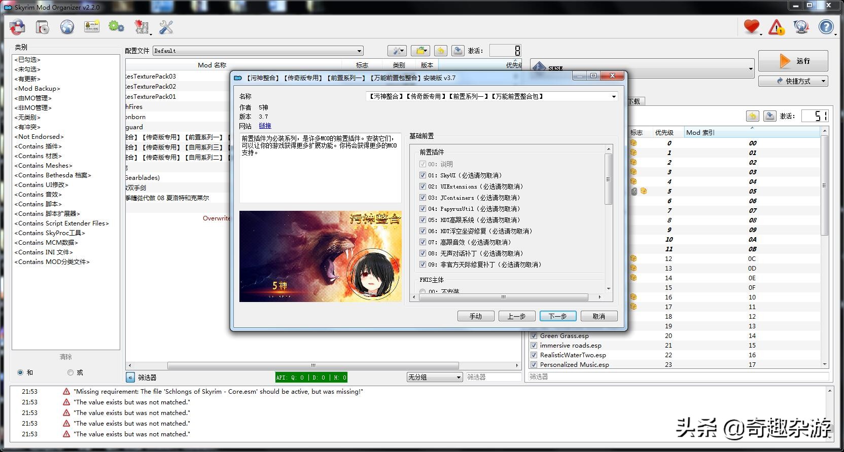The width and height of the screenshot is (844, 452).
Task: Uncheck 02: UIExtensions option
Action: tap(423, 186)
